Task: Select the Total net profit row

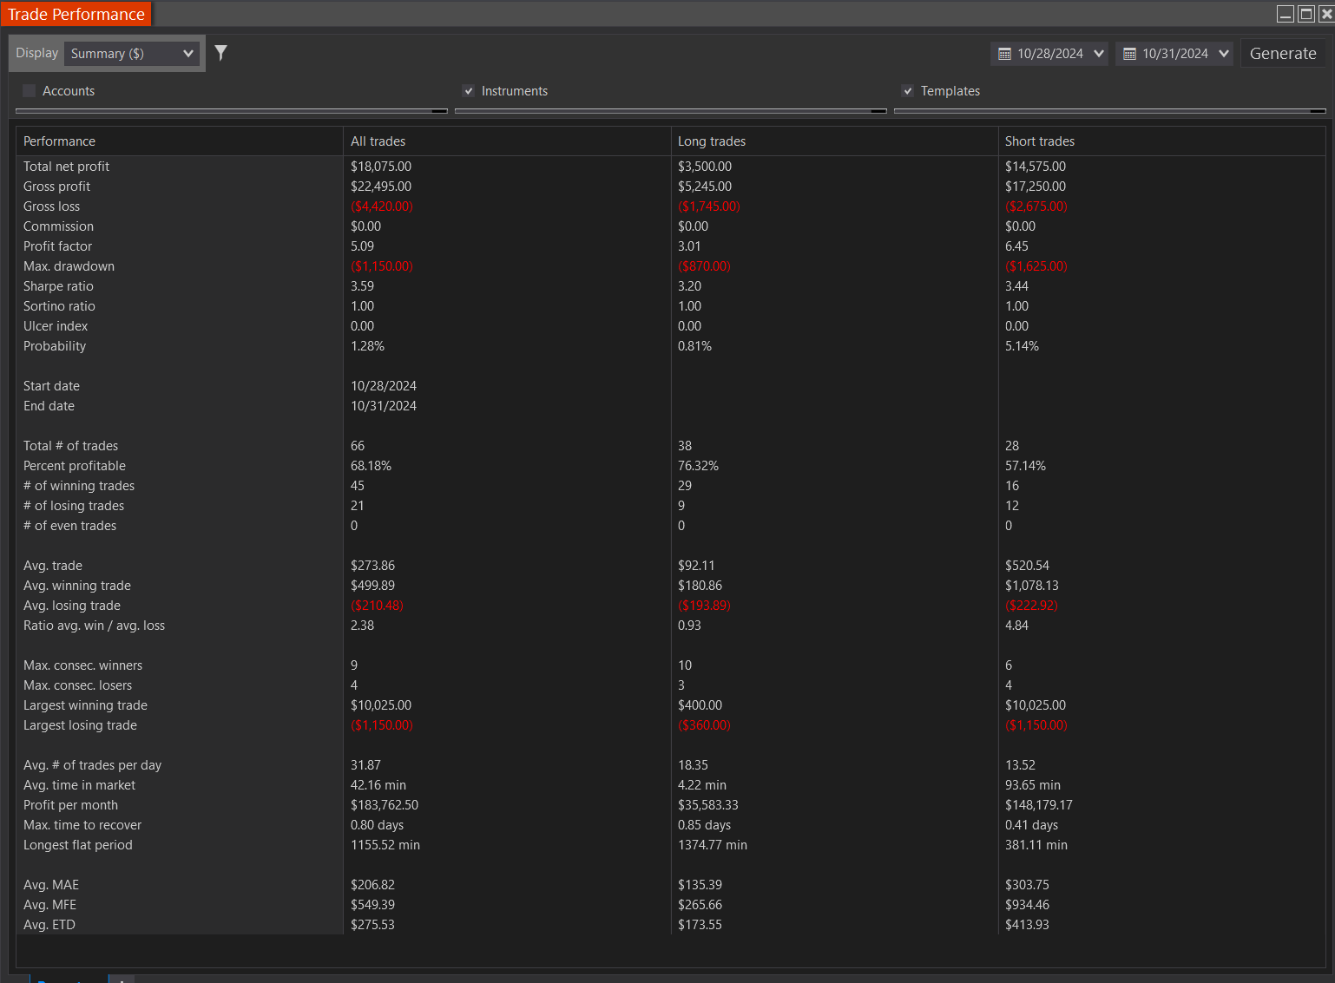Action: [67, 167]
